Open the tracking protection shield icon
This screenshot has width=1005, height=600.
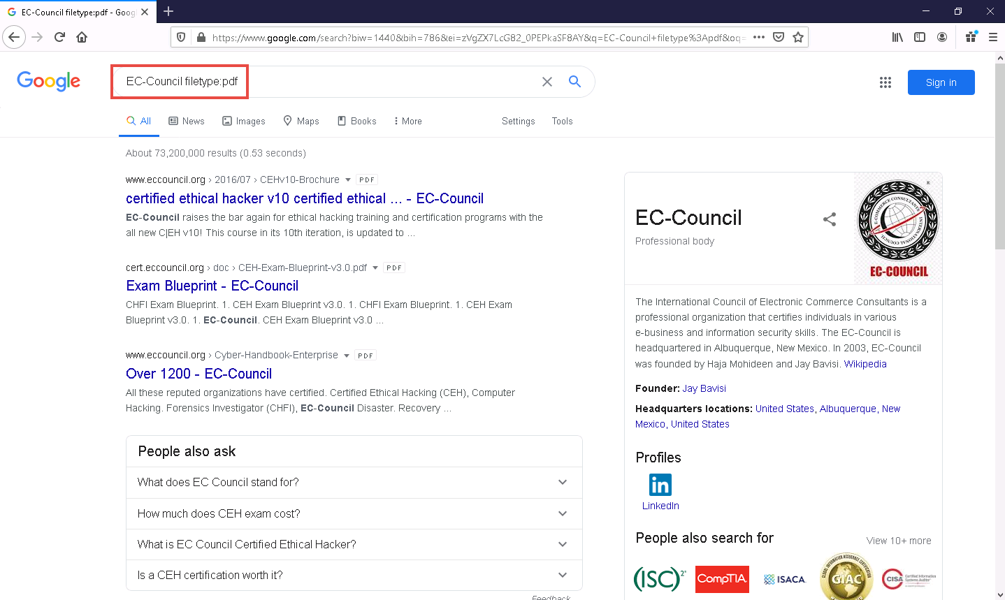(x=181, y=37)
